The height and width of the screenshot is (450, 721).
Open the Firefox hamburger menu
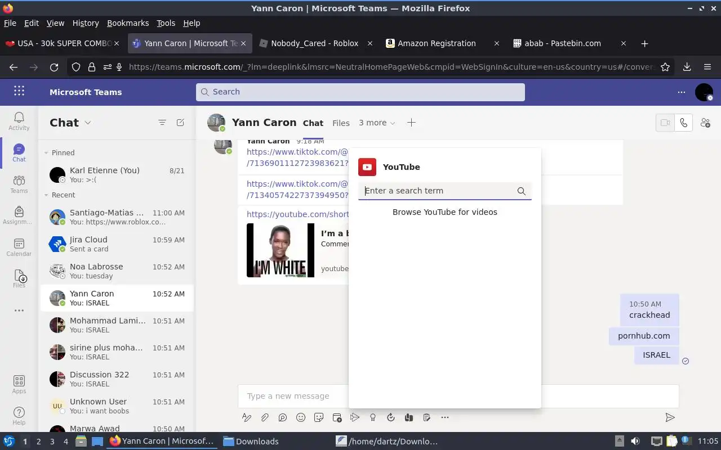[707, 67]
